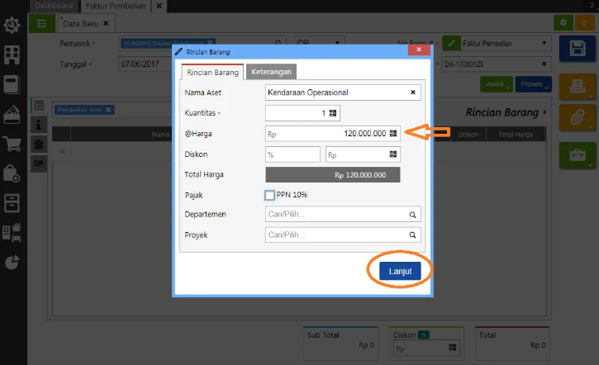This screenshot has height=365, width=599.
Task: Select the Dashboard tab
Action: 54,6
